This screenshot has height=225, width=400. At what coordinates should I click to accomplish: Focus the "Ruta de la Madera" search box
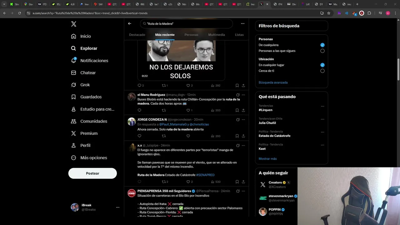186,24
